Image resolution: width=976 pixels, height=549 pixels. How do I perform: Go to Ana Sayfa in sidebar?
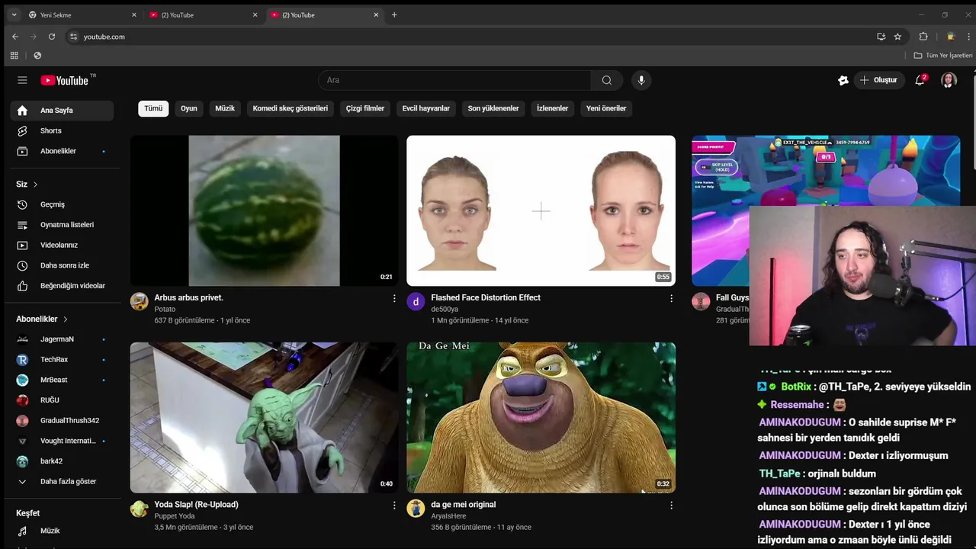pyautogui.click(x=62, y=111)
